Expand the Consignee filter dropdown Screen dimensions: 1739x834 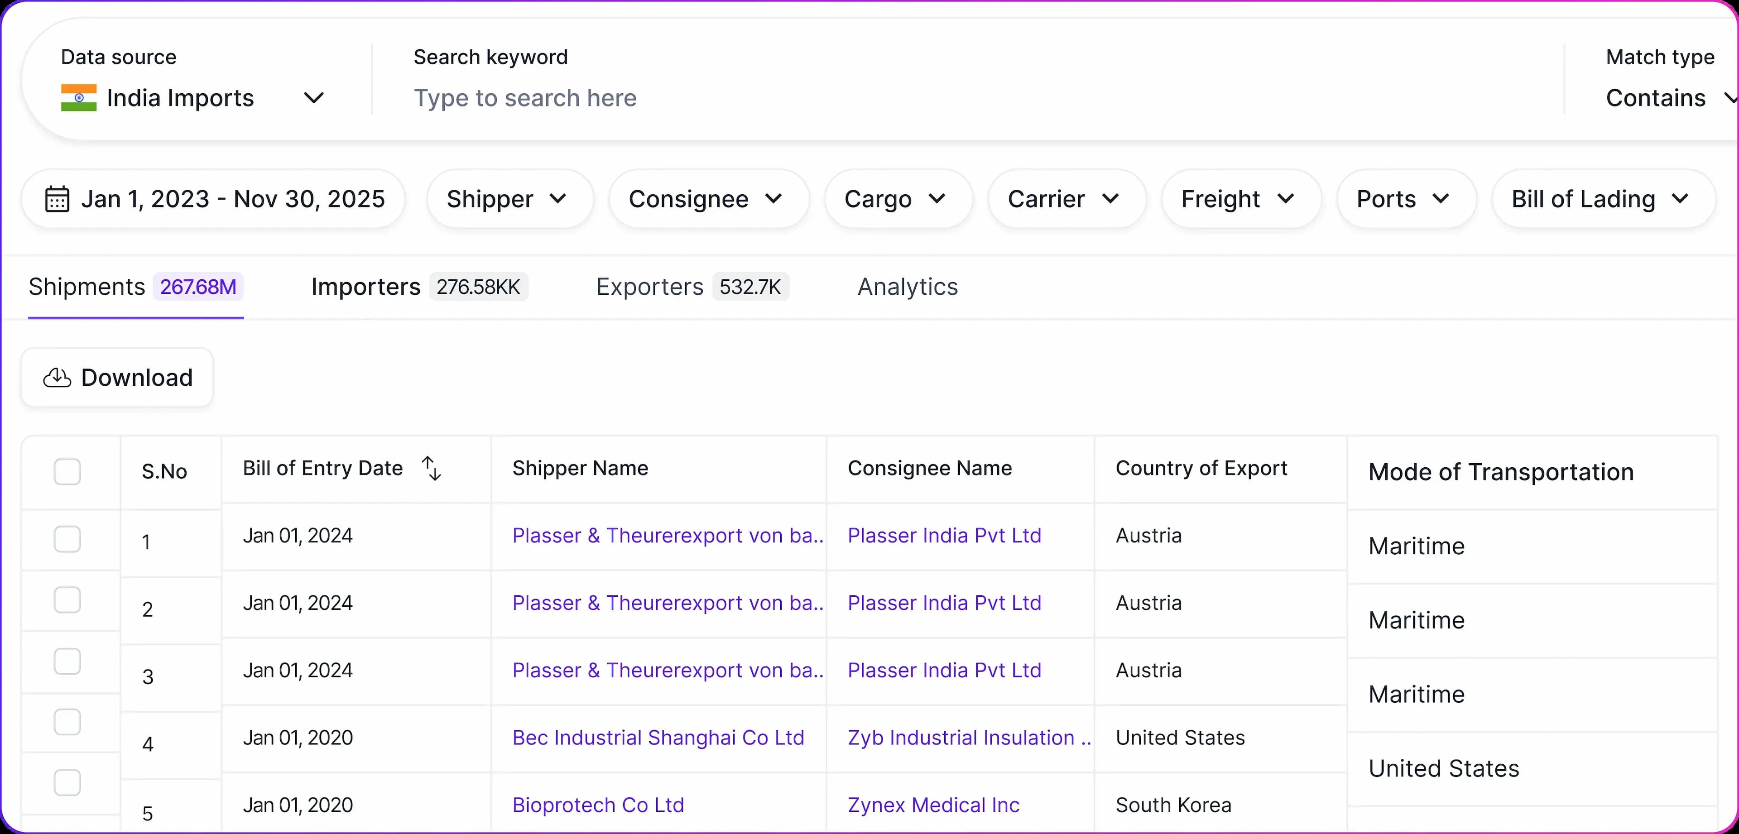pyautogui.click(x=707, y=199)
